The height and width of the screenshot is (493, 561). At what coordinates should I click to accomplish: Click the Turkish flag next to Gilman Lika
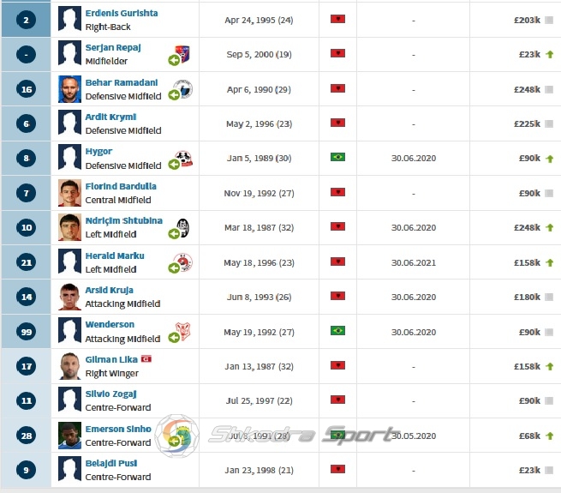point(146,358)
